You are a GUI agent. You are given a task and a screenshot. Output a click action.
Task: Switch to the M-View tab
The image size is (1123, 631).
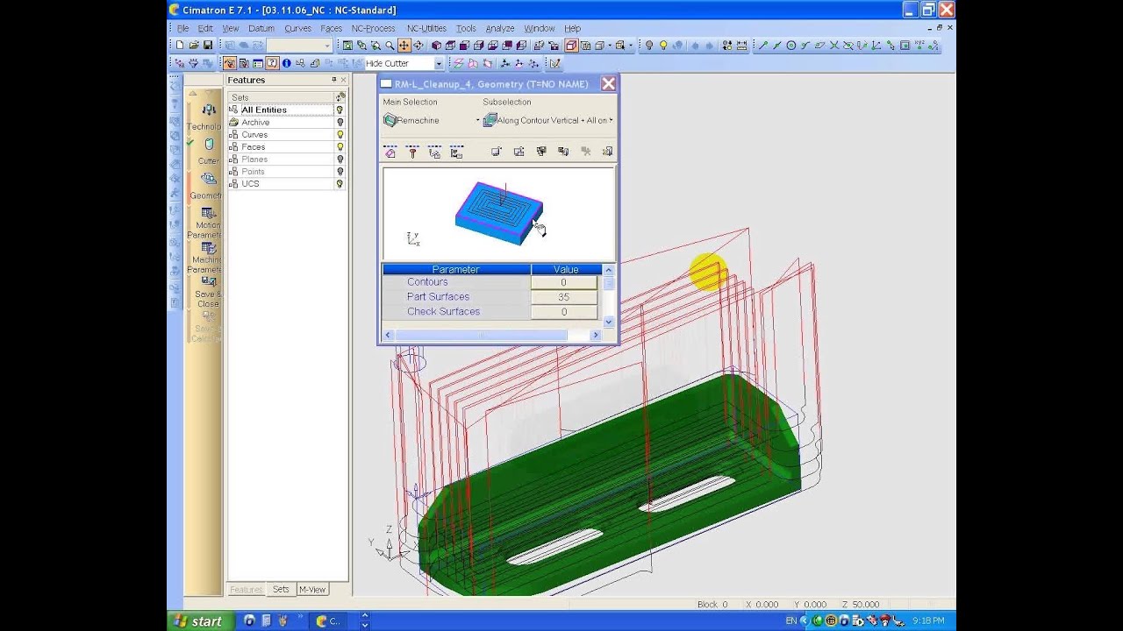tap(312, 589)
